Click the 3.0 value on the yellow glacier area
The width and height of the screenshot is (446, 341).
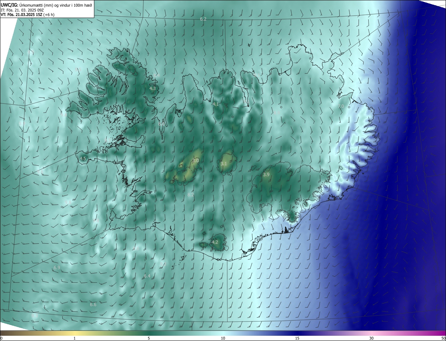[196, 160]
